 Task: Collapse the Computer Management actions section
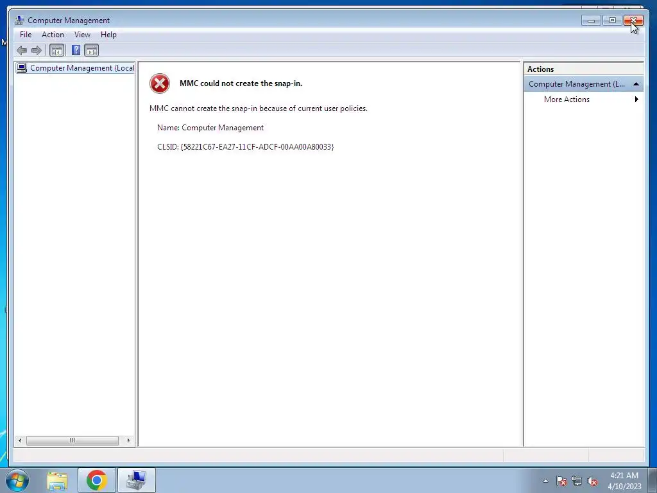[x=636, y=84]
